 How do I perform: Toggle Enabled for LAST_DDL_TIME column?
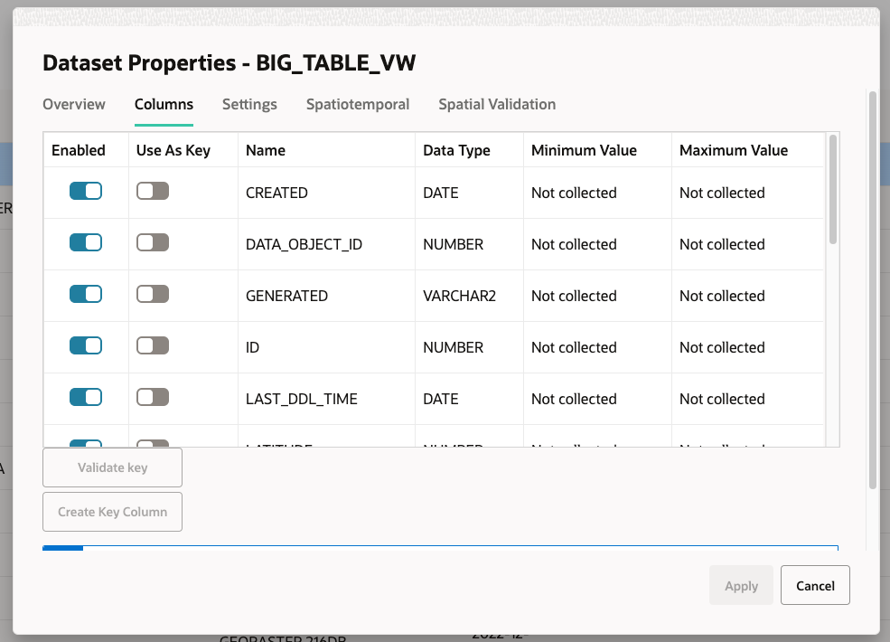tap(86, 397)
